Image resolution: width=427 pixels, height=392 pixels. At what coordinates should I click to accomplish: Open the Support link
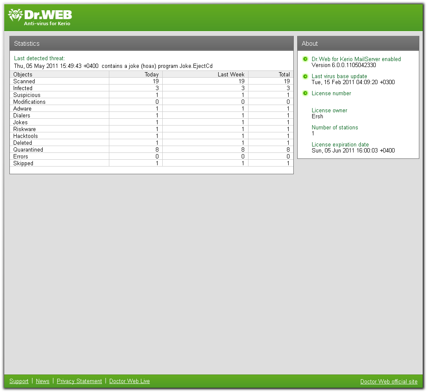[19, 381]
